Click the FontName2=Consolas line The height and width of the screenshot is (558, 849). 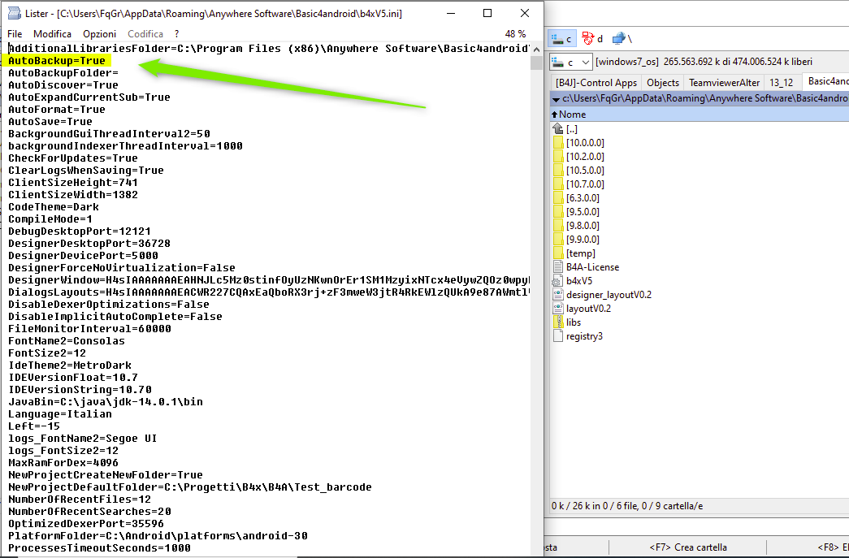click(x=67, y=341)
